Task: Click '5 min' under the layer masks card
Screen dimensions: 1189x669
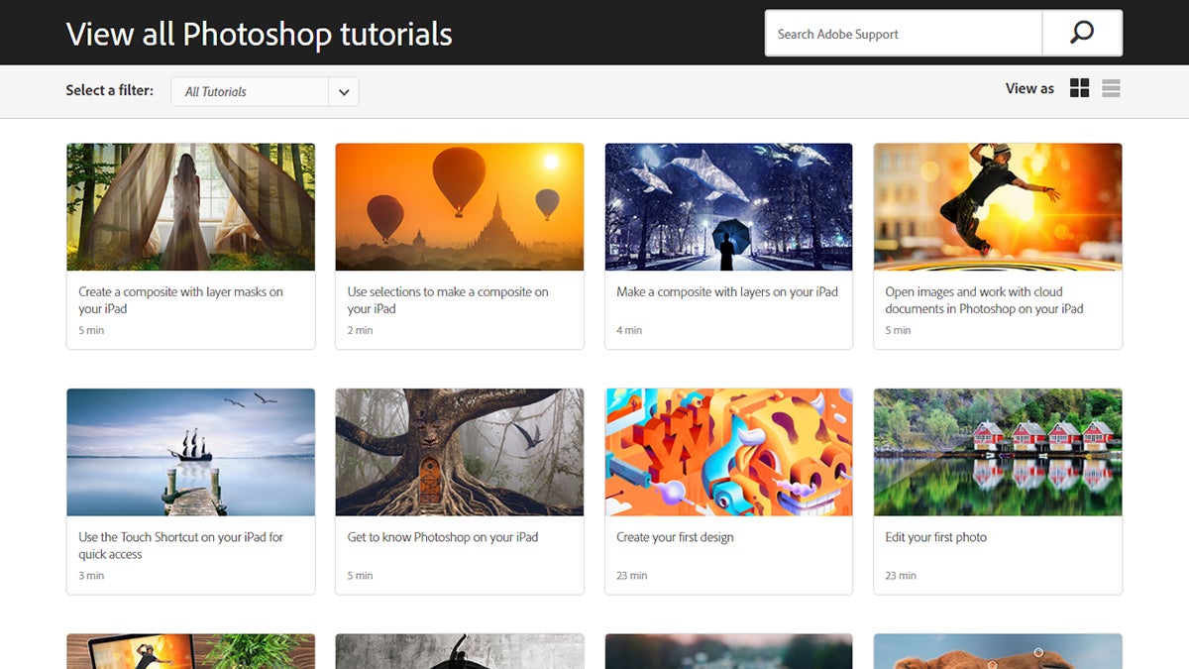Action: click(91, 330)
